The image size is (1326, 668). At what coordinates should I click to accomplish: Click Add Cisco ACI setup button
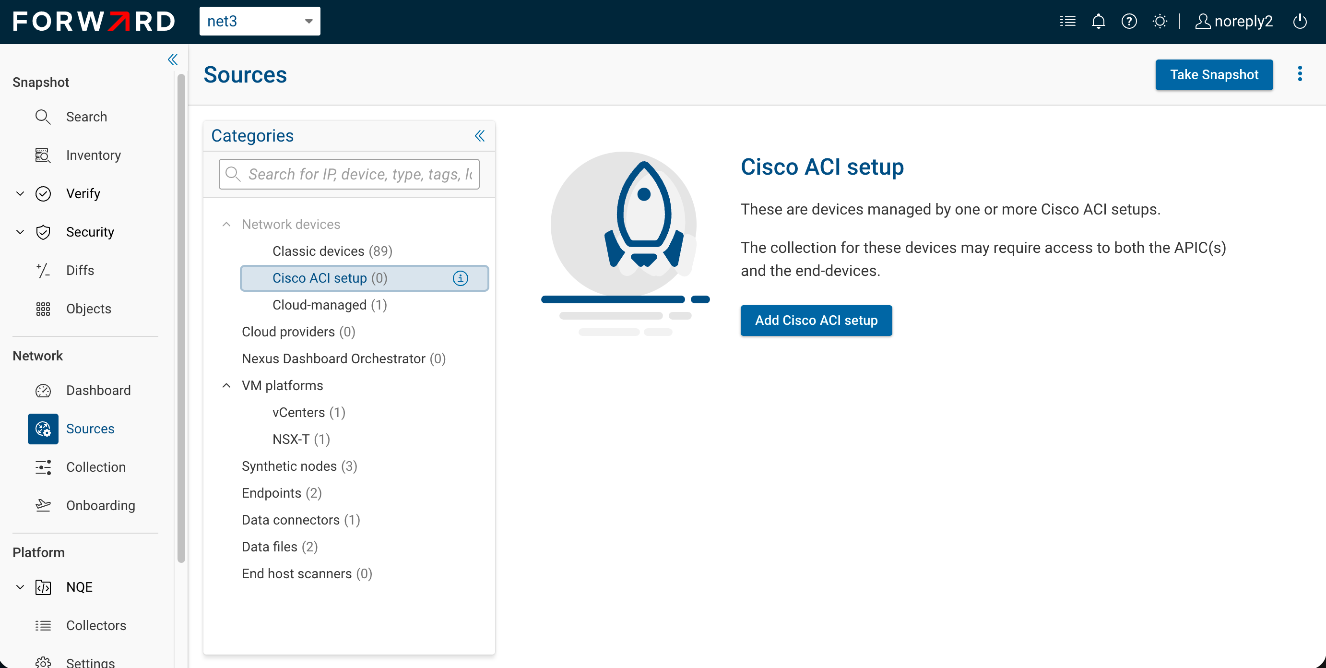816,321
